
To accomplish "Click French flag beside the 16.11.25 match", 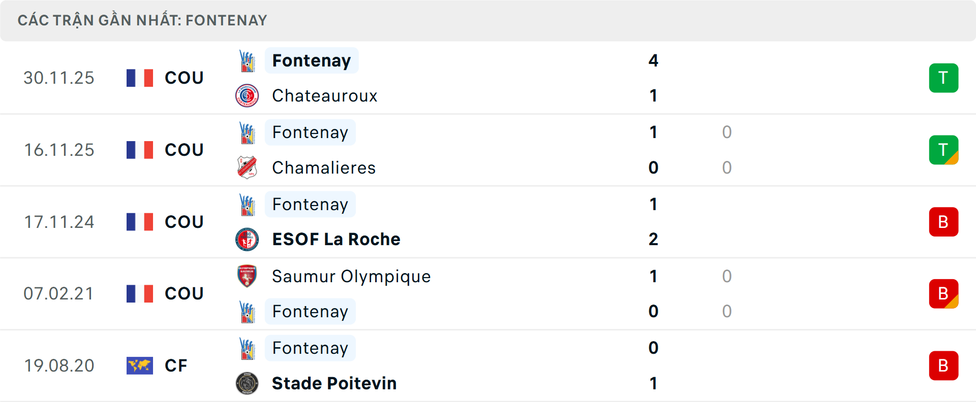I will [140, 150].
